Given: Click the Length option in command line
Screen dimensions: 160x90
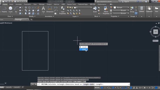Looking at the screenshot, I should click(86, 84).
